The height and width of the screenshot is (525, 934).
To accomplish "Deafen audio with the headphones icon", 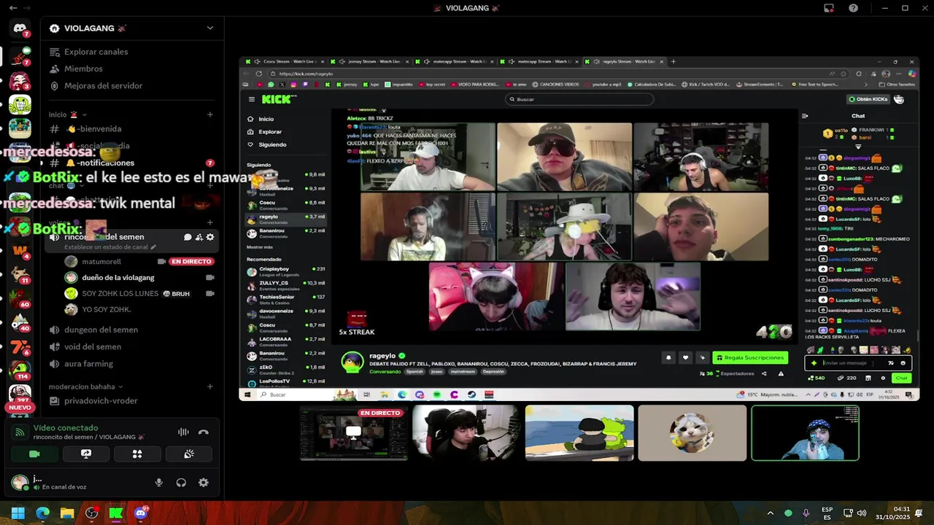I will point(181,483).
